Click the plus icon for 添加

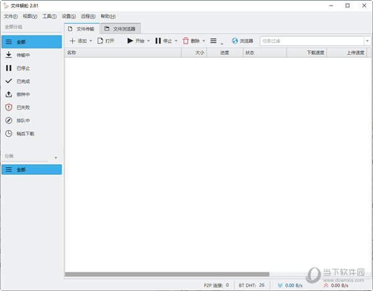pos(72,41)
